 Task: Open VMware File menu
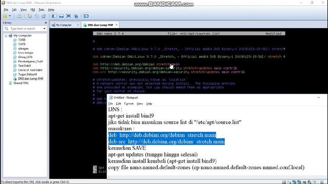pos(6,10)
